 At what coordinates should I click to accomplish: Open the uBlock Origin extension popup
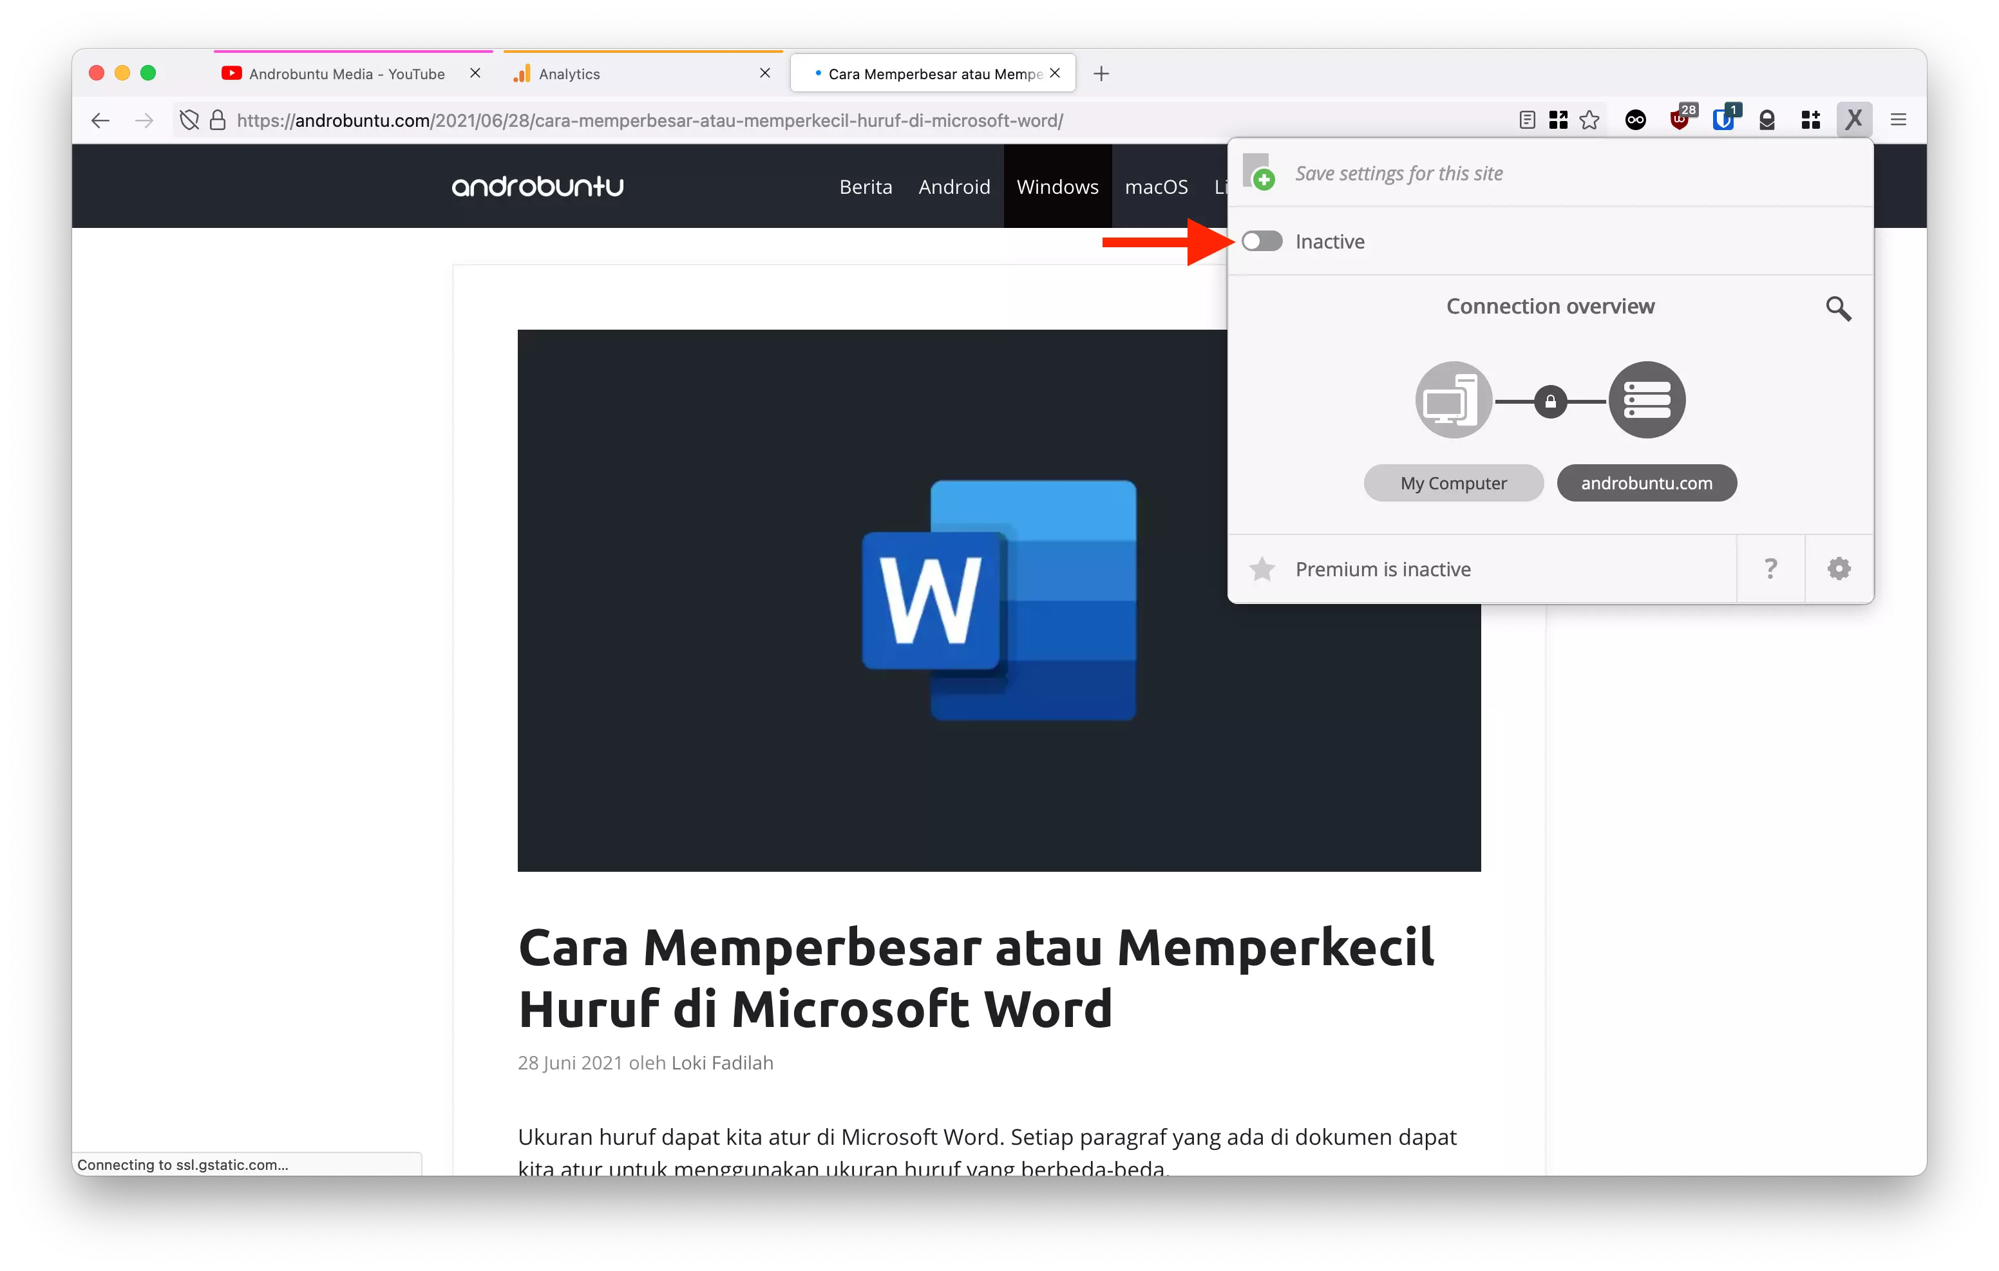click(x=1678, y=120)
